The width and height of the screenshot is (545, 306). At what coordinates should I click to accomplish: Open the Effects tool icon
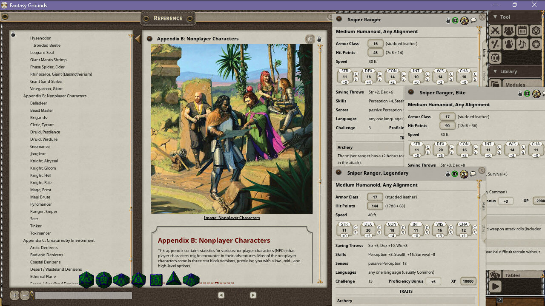(509, 44)
